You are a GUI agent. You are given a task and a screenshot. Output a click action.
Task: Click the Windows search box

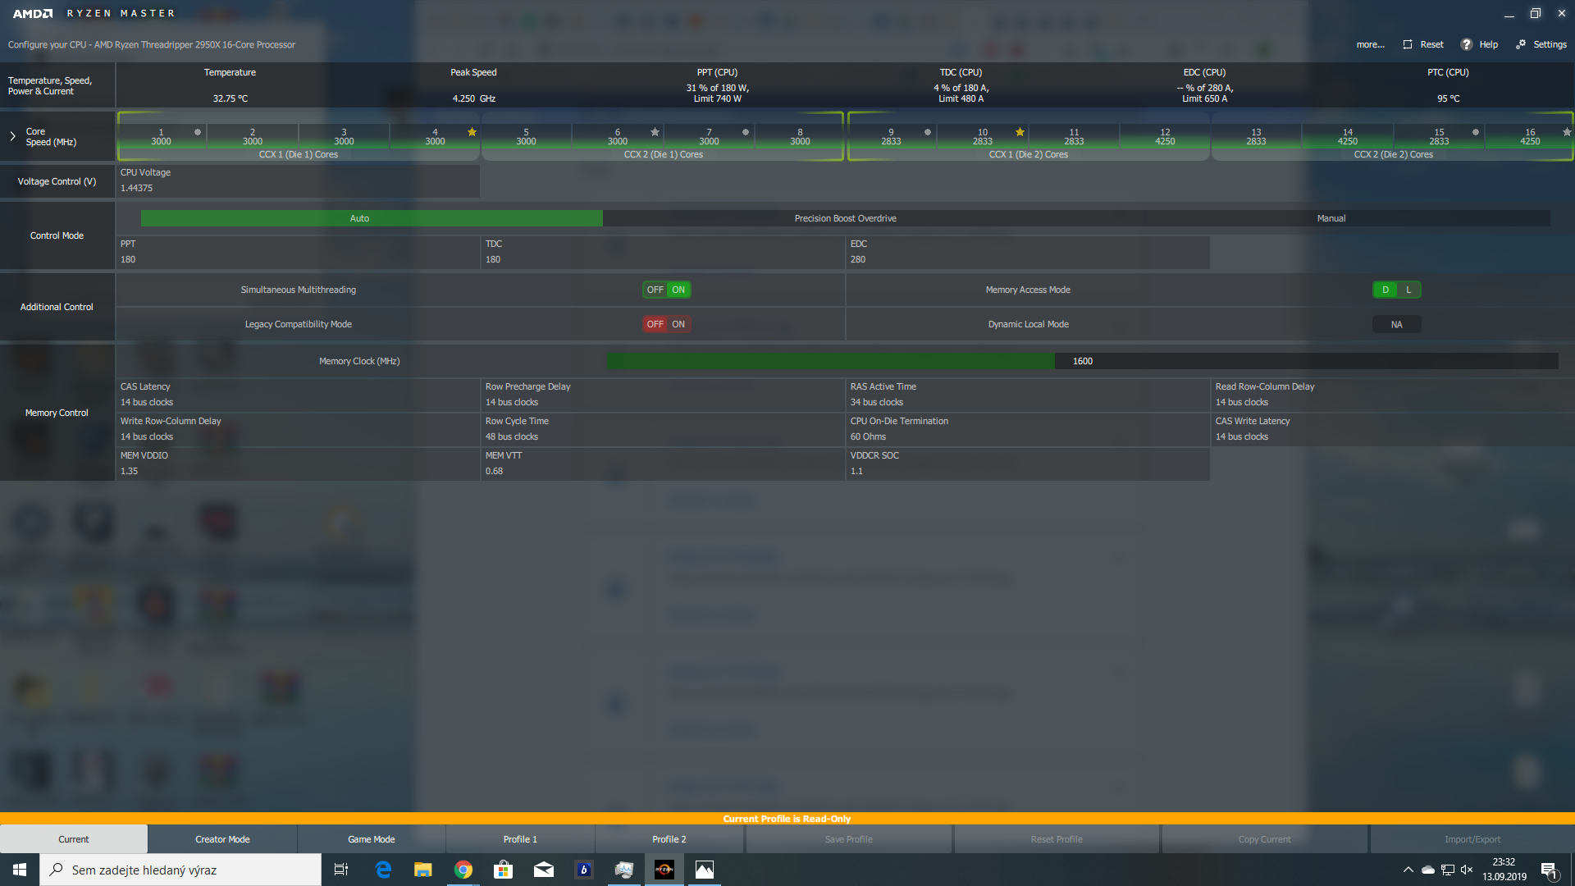pos(180,870)
